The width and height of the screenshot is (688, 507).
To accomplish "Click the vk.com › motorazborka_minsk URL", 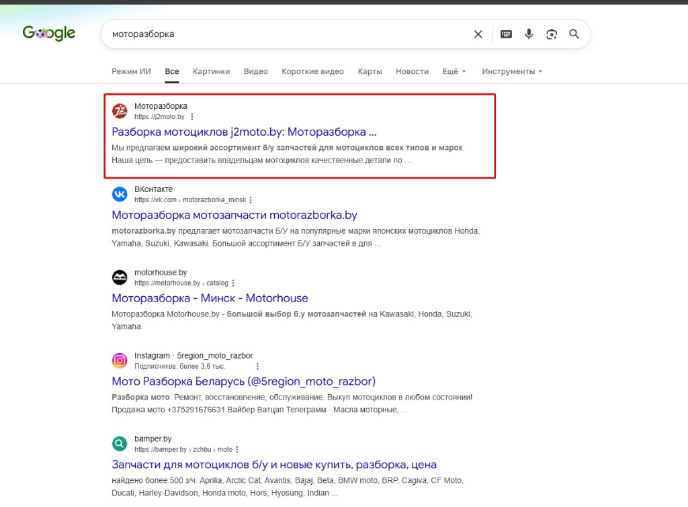I will [190, 200].
